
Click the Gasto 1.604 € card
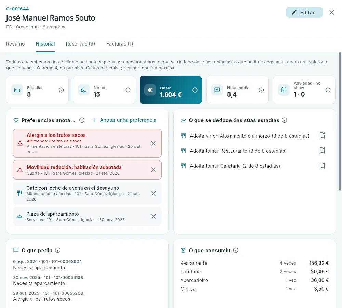click(x=171, y=90)
